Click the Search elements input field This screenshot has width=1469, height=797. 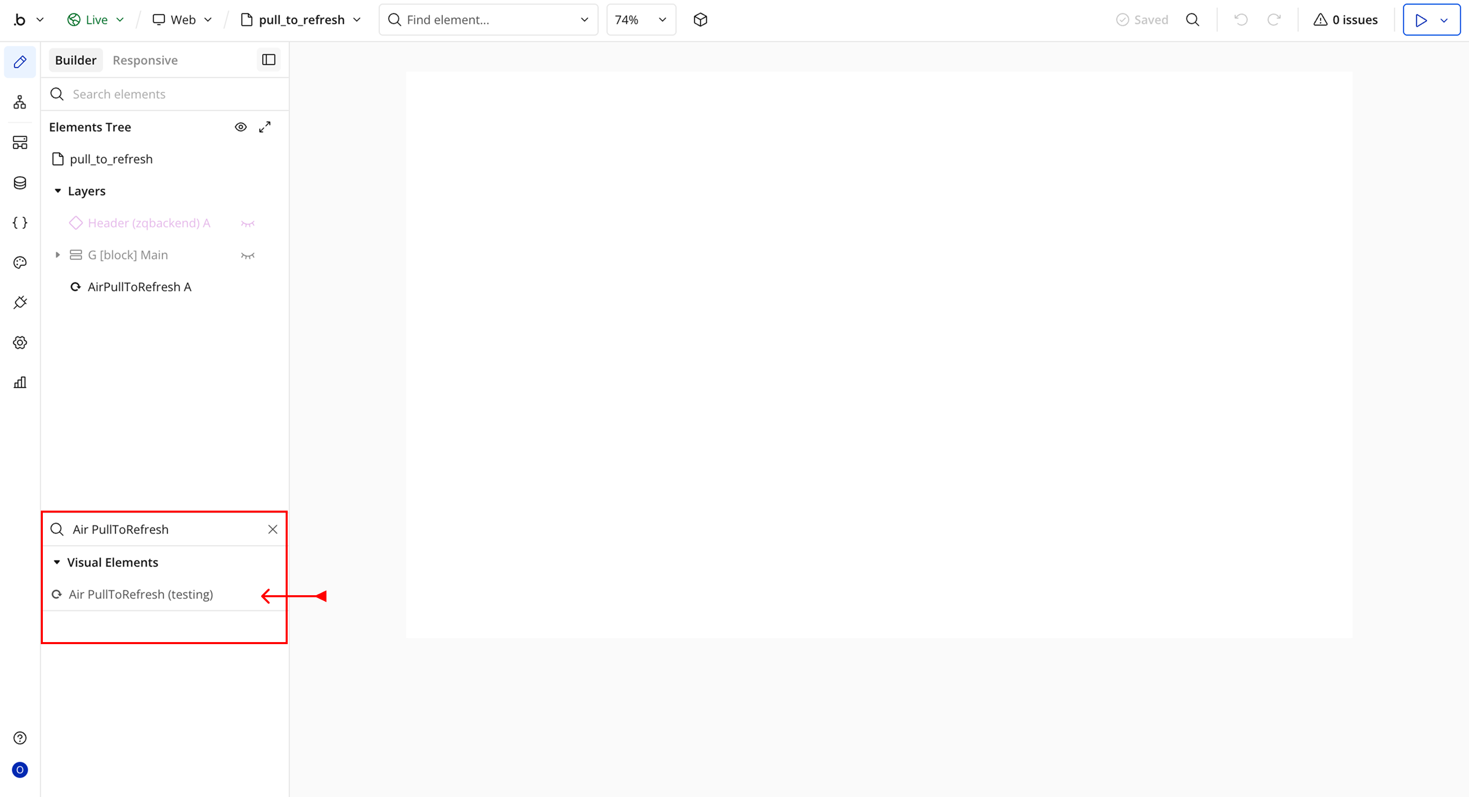171,94
